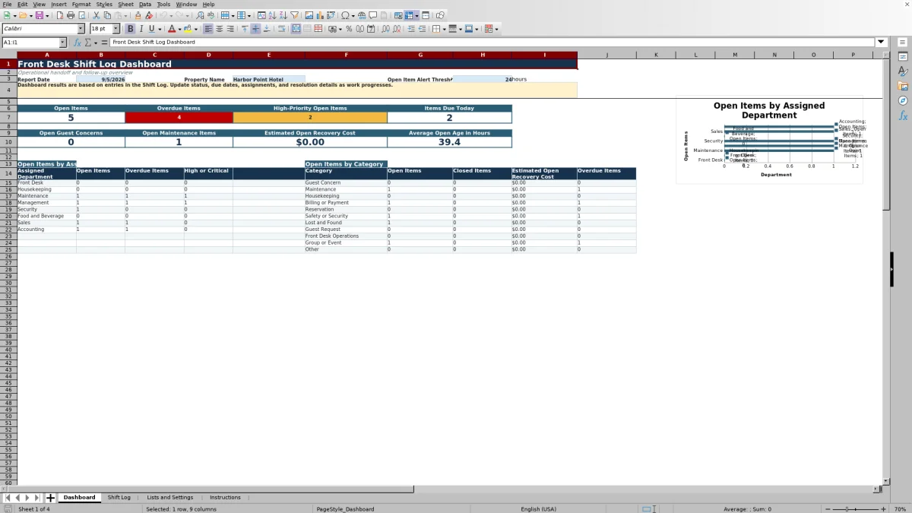
Task: Click the Sort Descending icon
Action: (x=283, y=15)
